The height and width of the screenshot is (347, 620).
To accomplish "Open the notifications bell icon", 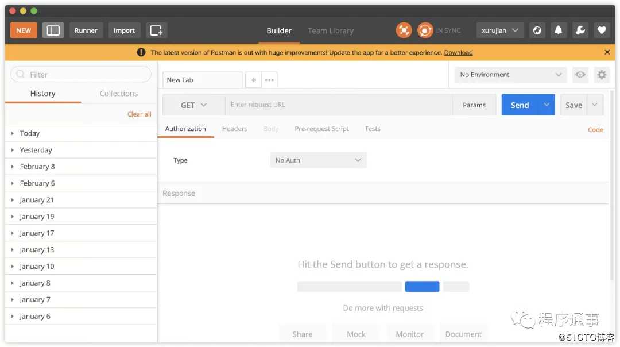I will pos(557,30).
